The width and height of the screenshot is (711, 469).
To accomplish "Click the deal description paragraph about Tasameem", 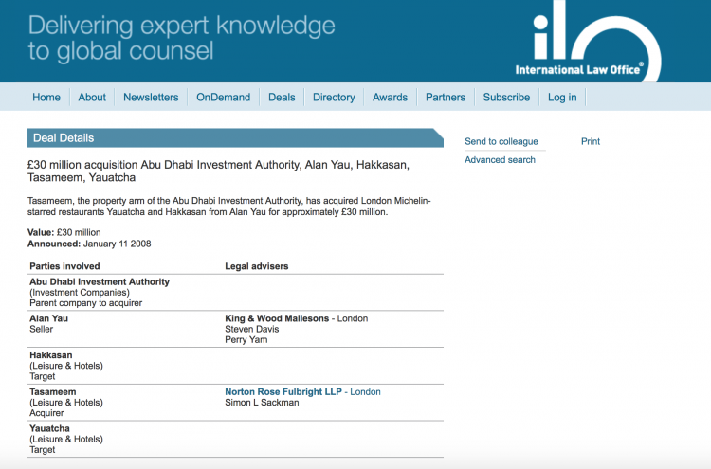I will click(229, 207).
